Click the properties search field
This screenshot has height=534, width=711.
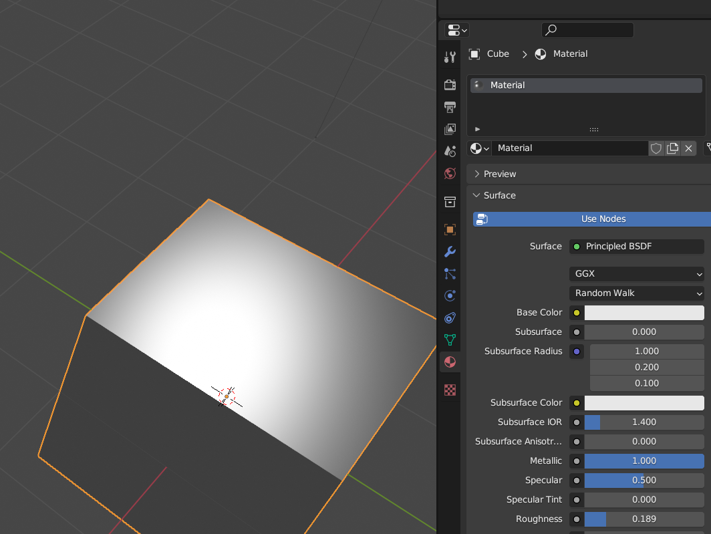coord(587,30)
